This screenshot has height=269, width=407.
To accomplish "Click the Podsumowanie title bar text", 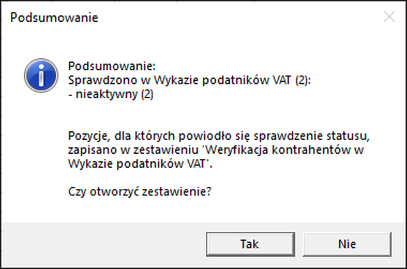I will point(54,18).
